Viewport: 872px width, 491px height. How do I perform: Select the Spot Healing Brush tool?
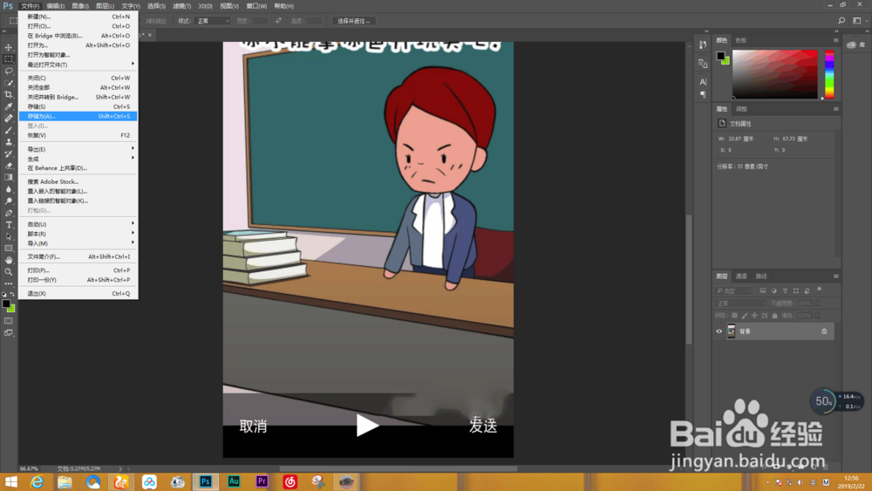point(9,119)
